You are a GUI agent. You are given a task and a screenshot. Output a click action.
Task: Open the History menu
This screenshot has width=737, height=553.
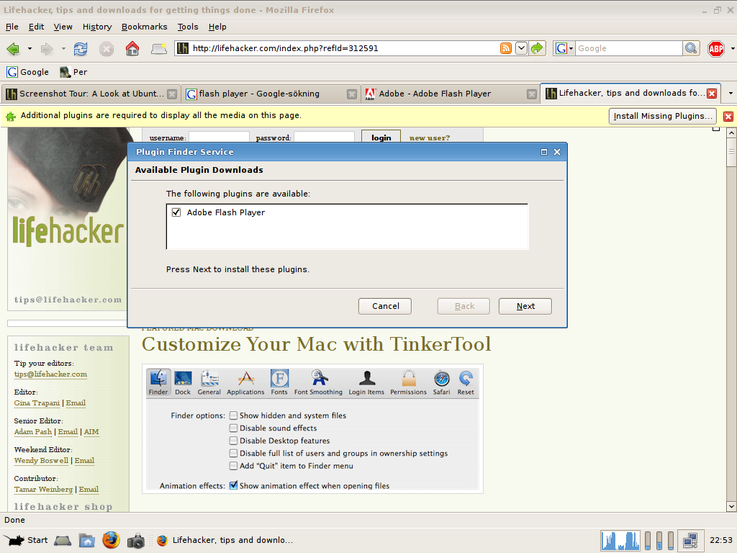click(97, 27)
